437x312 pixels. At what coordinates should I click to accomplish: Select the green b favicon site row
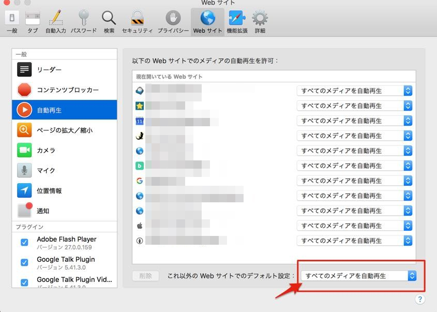tap(274, 166)
